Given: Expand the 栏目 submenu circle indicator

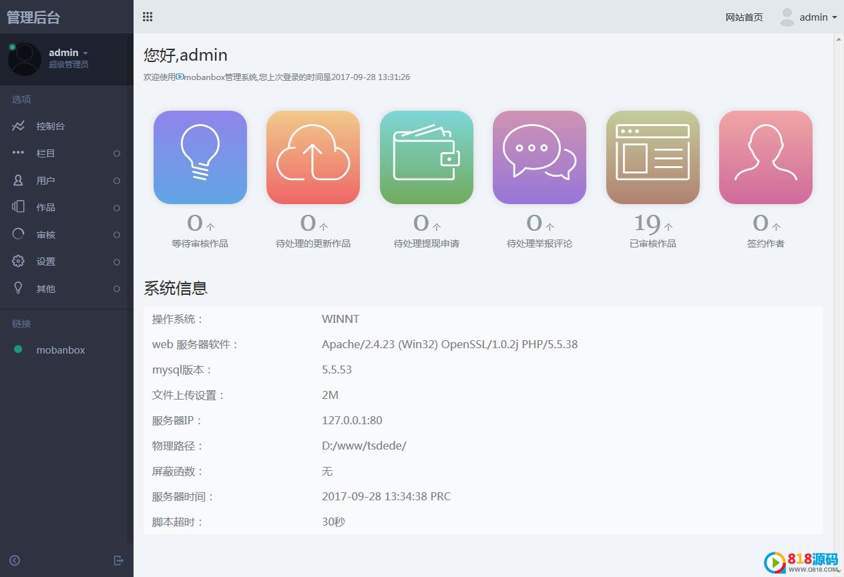Looking at the screenshot, I should point(117,153).
